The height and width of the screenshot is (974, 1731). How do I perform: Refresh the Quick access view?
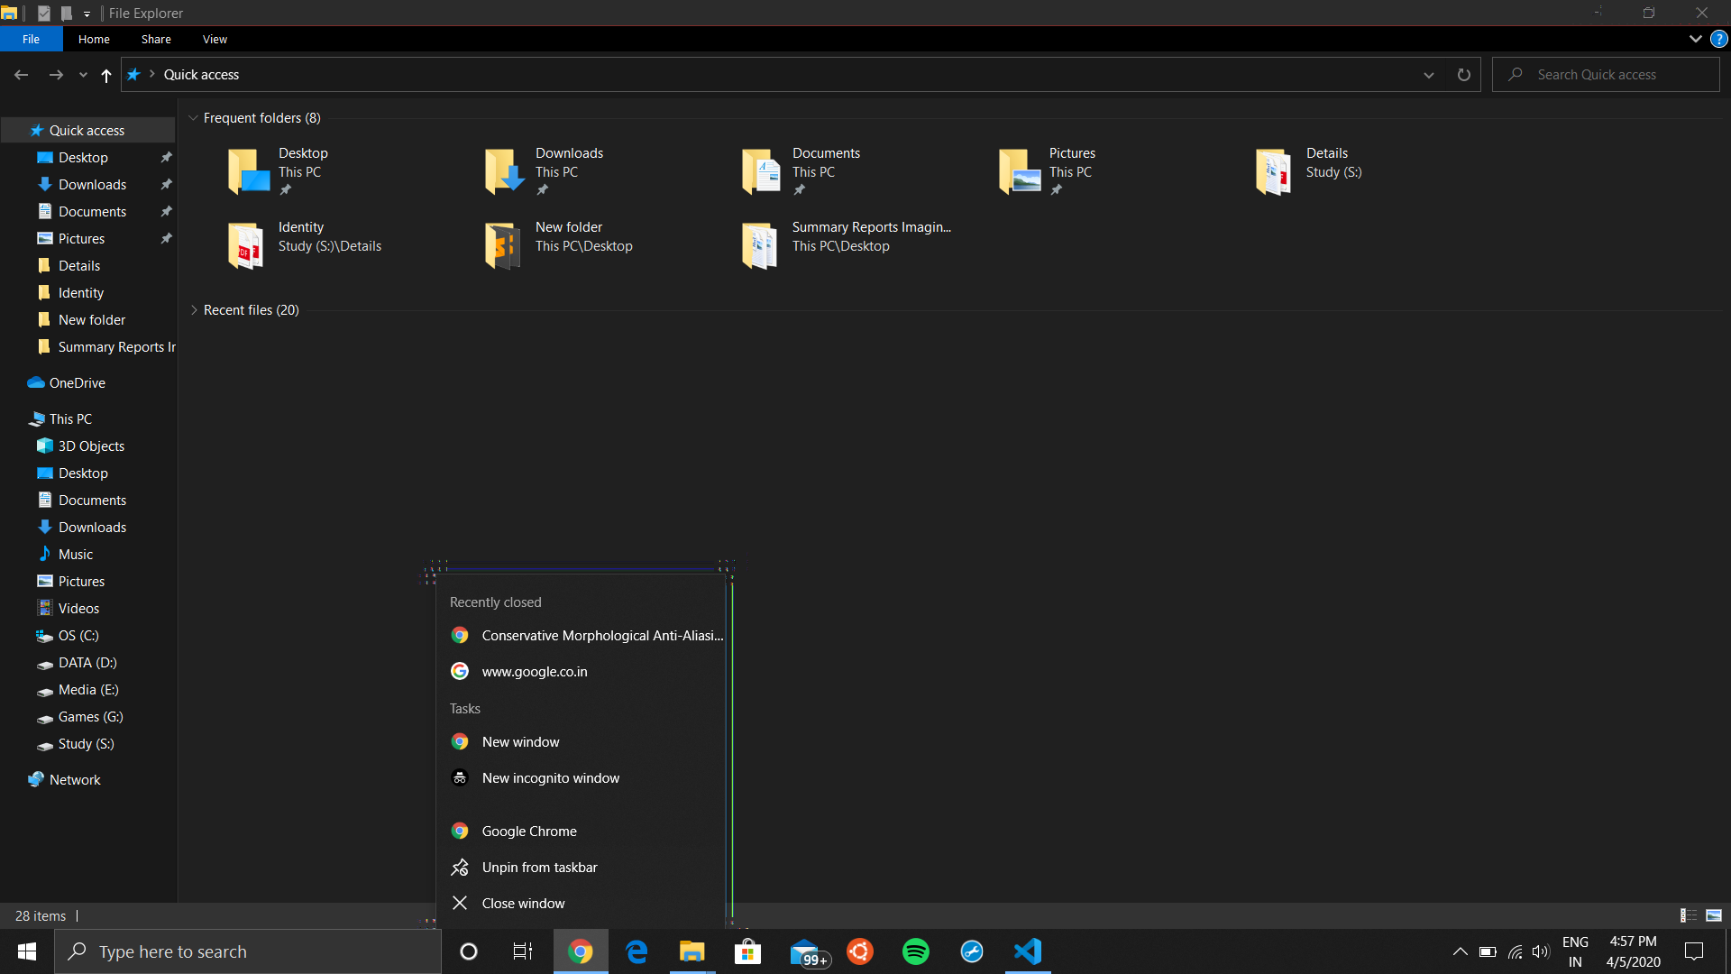[1463, 74]
